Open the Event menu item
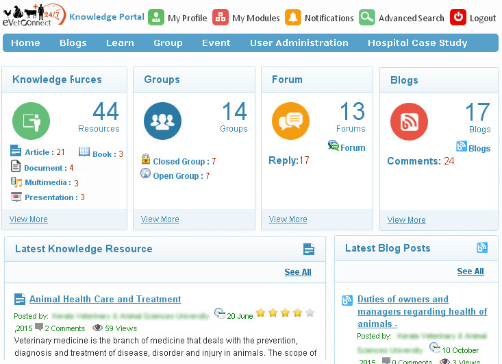The height and width of the screenshot is (364, 502). pyautogui.click(x=216, y=43)
